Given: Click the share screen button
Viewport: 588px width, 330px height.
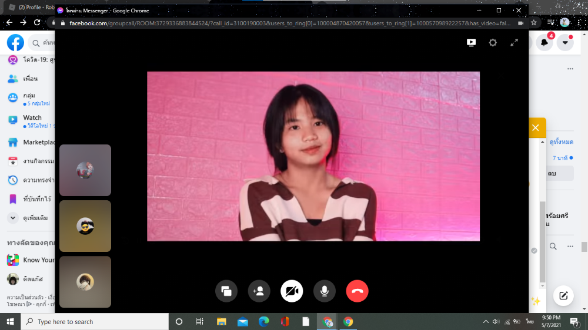Looking at the screenshot, I should (x=226, y=291).
